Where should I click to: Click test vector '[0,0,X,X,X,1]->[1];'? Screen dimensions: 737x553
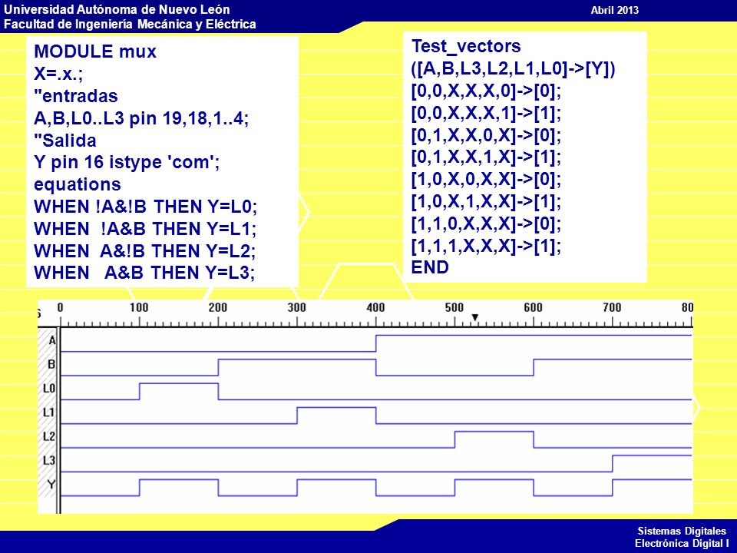486,113
